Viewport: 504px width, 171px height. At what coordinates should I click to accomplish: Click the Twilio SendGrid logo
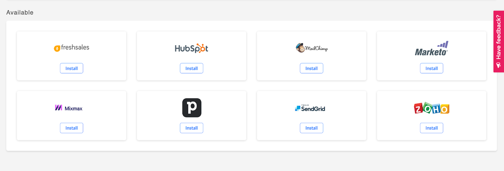pos(310,108)
